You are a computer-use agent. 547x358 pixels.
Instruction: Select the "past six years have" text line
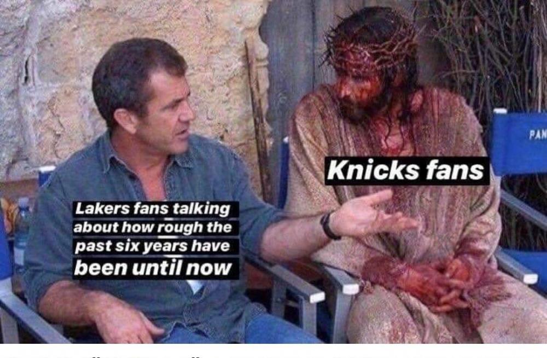click(x=154, y=246)
